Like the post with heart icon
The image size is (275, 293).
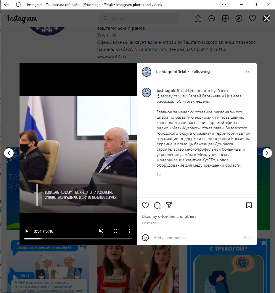click(145, 205)
